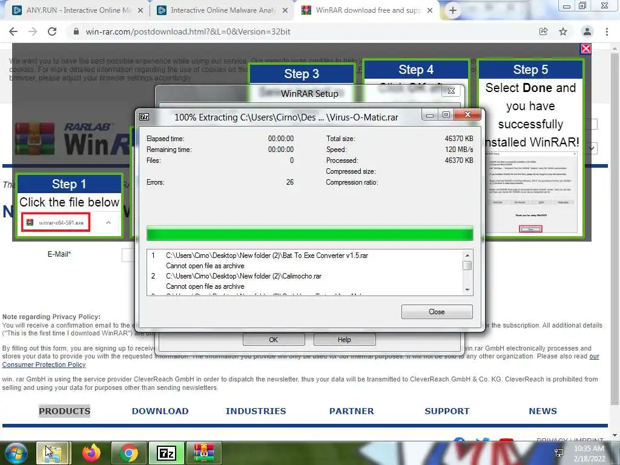Open INDUSTRIES navigation menu
Screen dimensions: 620x465
[x=256, y=411]
